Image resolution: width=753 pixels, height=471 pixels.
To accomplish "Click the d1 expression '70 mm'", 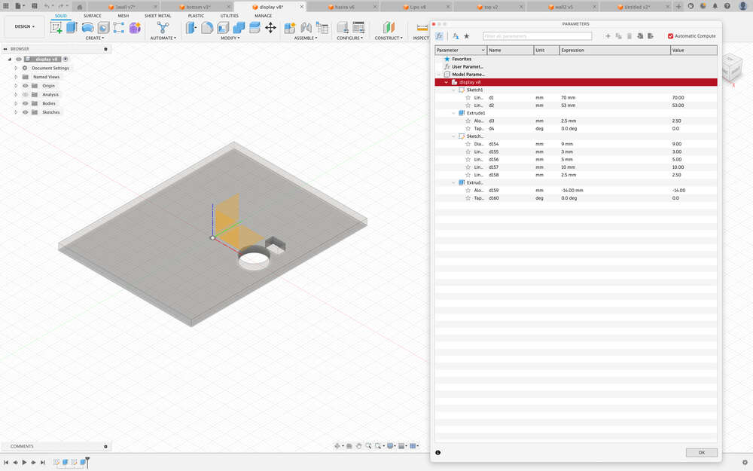I will tap(568, 97).
